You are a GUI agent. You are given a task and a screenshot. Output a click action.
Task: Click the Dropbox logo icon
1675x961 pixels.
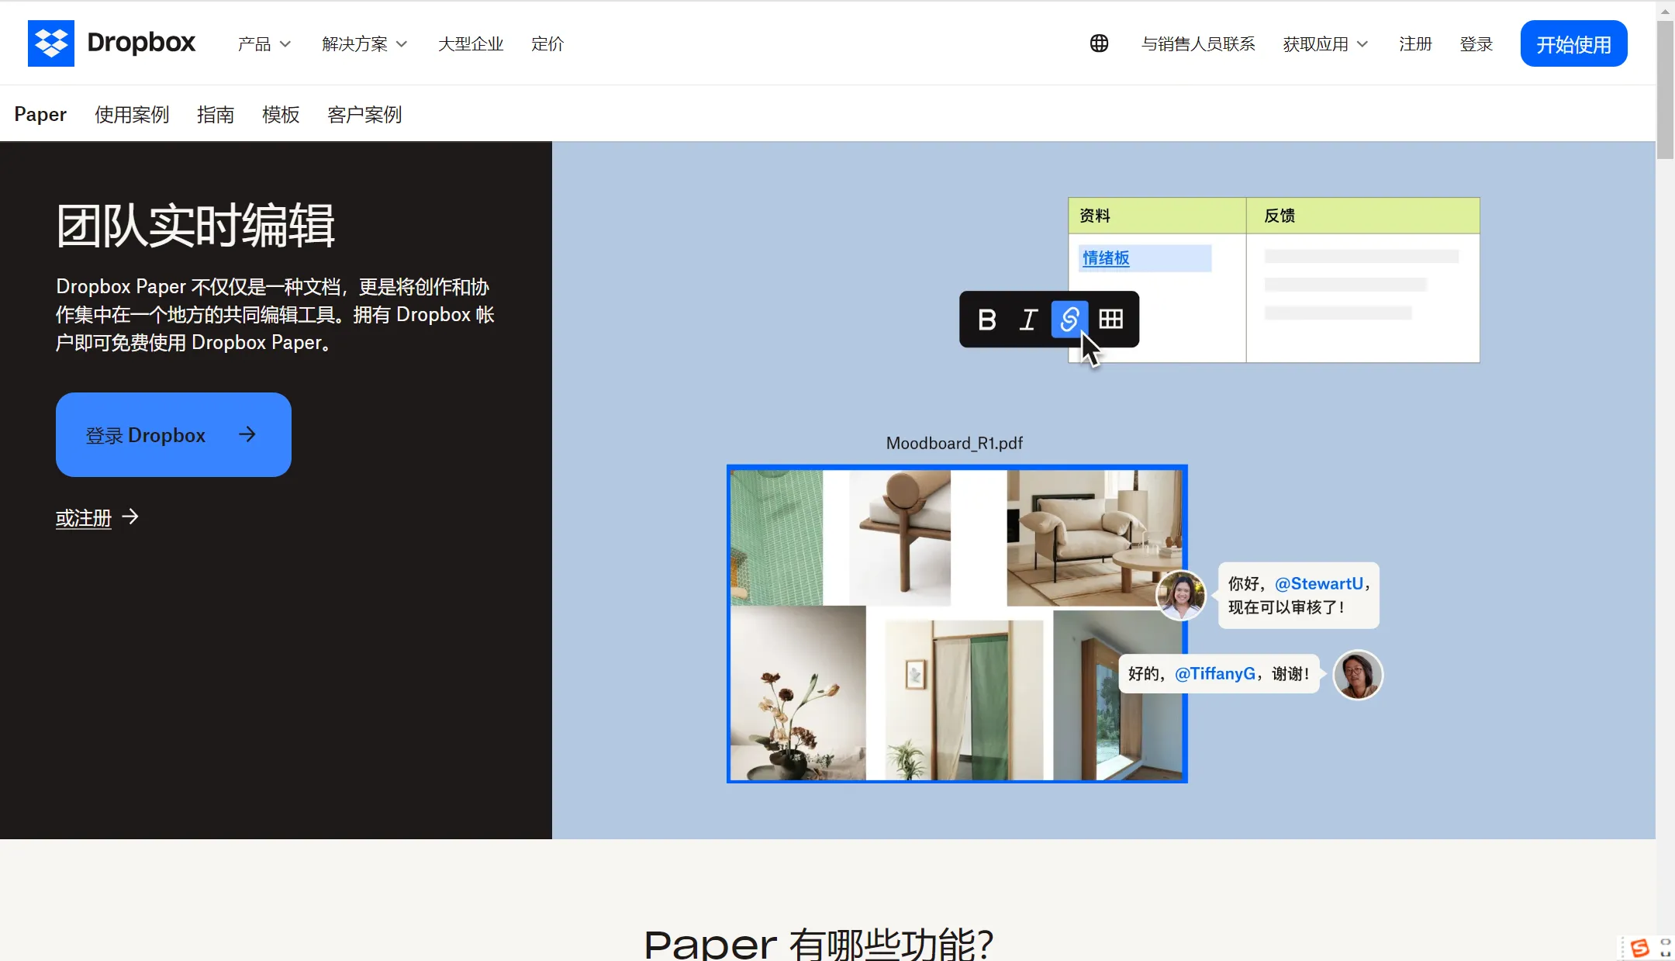point(51,43)
